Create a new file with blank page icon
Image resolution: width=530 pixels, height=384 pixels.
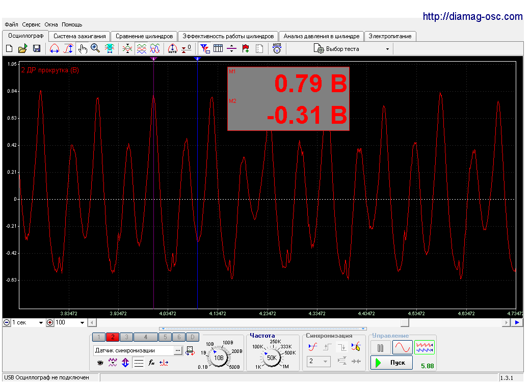(x=9, y=48)
